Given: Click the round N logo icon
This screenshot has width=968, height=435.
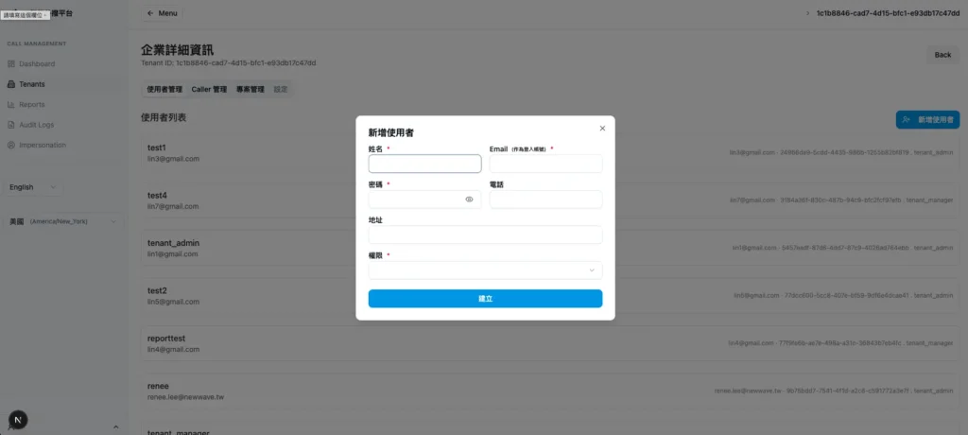Looking at the screenshot, I should pos(18,419).
